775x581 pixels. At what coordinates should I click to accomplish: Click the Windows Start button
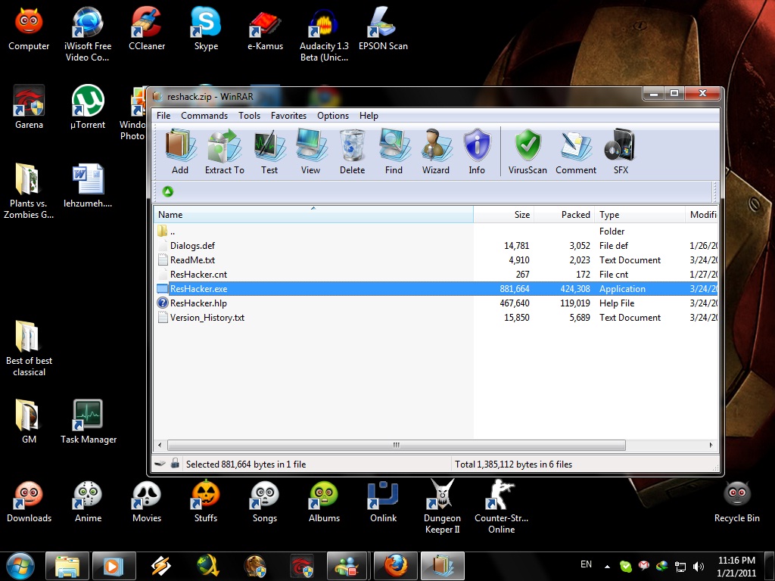(20, 566)
